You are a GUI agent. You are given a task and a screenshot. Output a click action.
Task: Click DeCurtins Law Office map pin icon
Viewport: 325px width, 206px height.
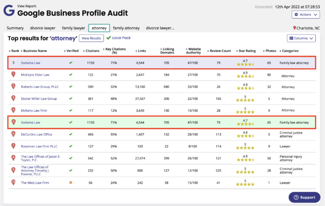click(14, 134)
